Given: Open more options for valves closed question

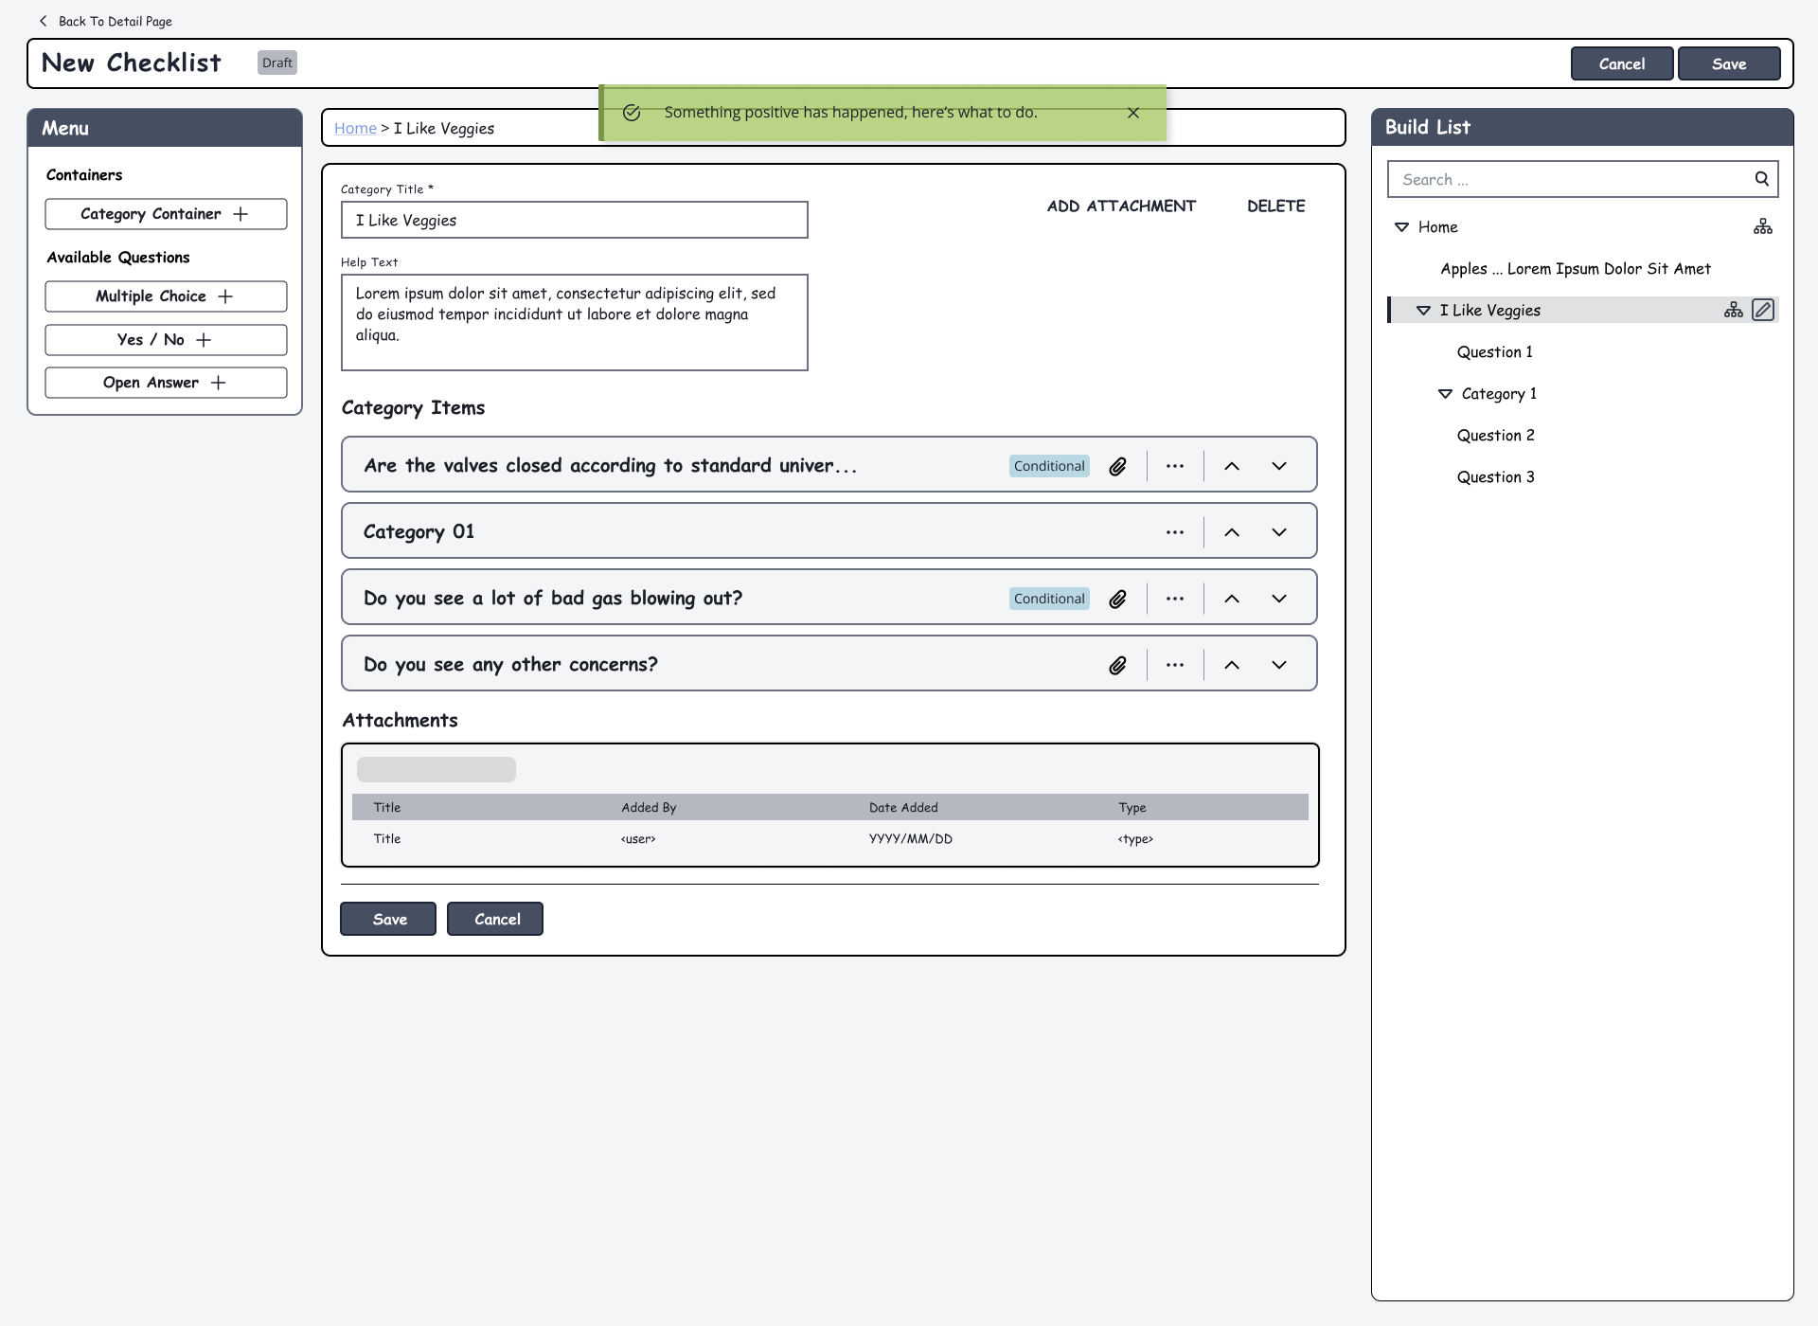Looking at the screenshot, I should pos(1175,466).
